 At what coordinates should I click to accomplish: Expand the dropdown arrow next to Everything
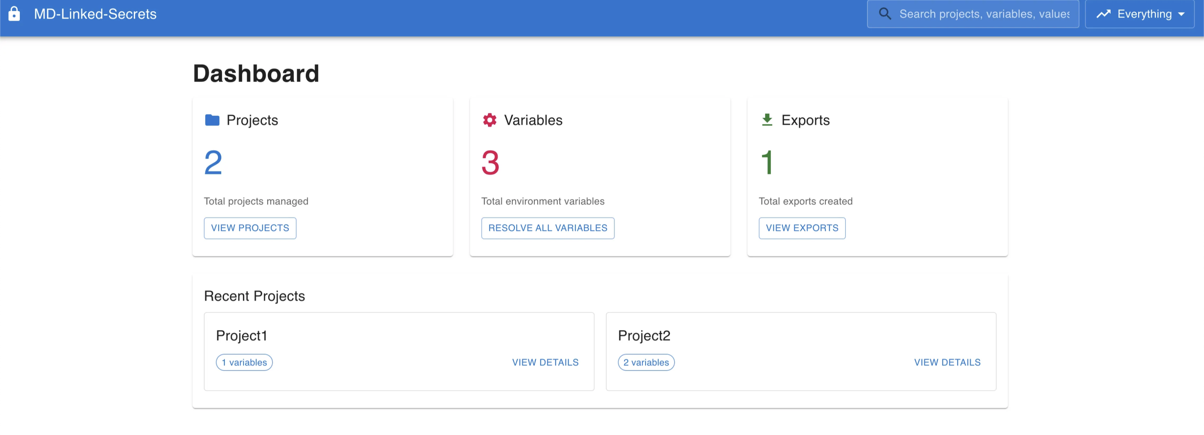pos(1182,15)
